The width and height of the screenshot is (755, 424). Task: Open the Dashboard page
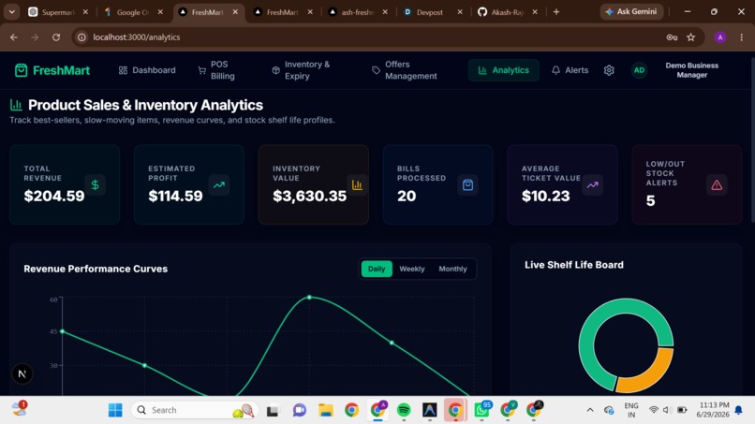pyautogui.click(x=147, y=70)
